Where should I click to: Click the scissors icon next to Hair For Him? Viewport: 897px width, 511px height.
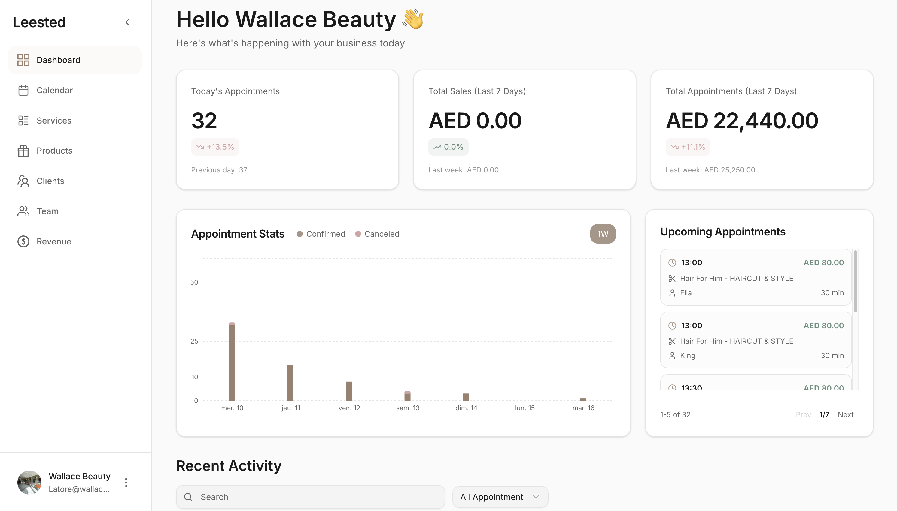(672, 278)
